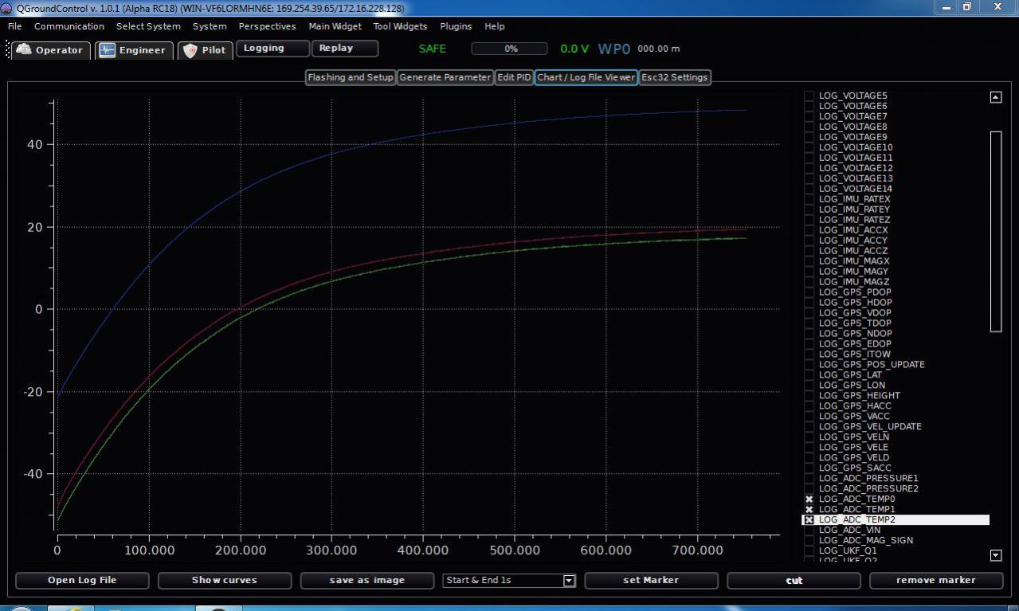1019x611 pixels.
Task: Click the Operator cloud icon
Action: click(x=23, y=50)
